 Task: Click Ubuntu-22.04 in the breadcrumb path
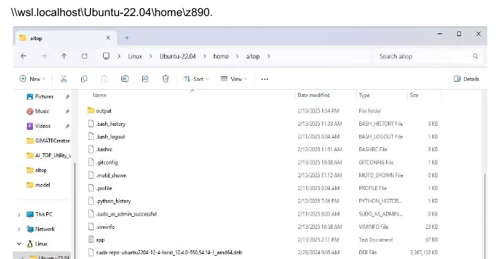coord(178,56)
